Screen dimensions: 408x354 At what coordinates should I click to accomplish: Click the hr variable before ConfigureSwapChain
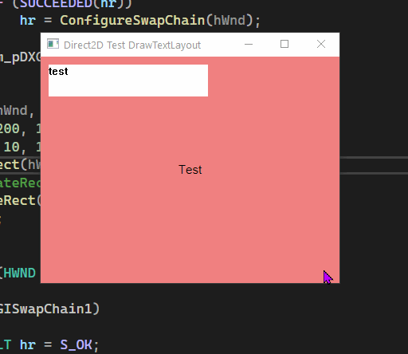[28, 21]
